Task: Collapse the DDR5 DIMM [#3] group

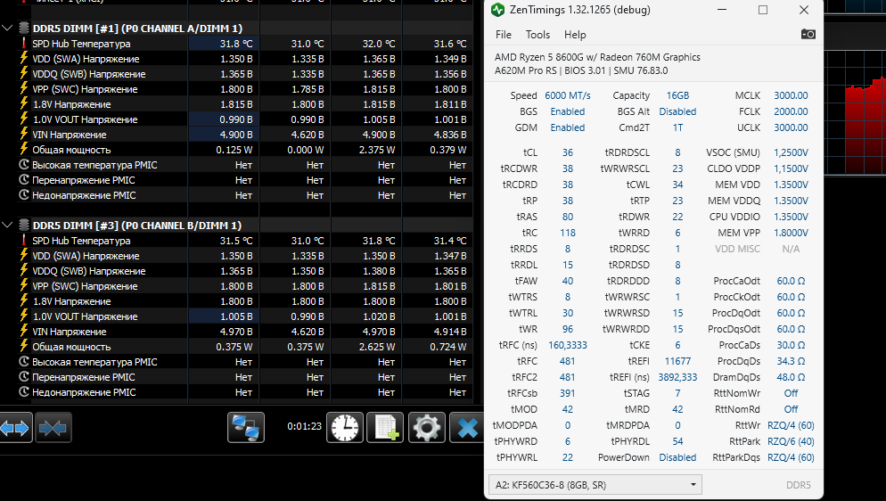Action: pos(7,225)
